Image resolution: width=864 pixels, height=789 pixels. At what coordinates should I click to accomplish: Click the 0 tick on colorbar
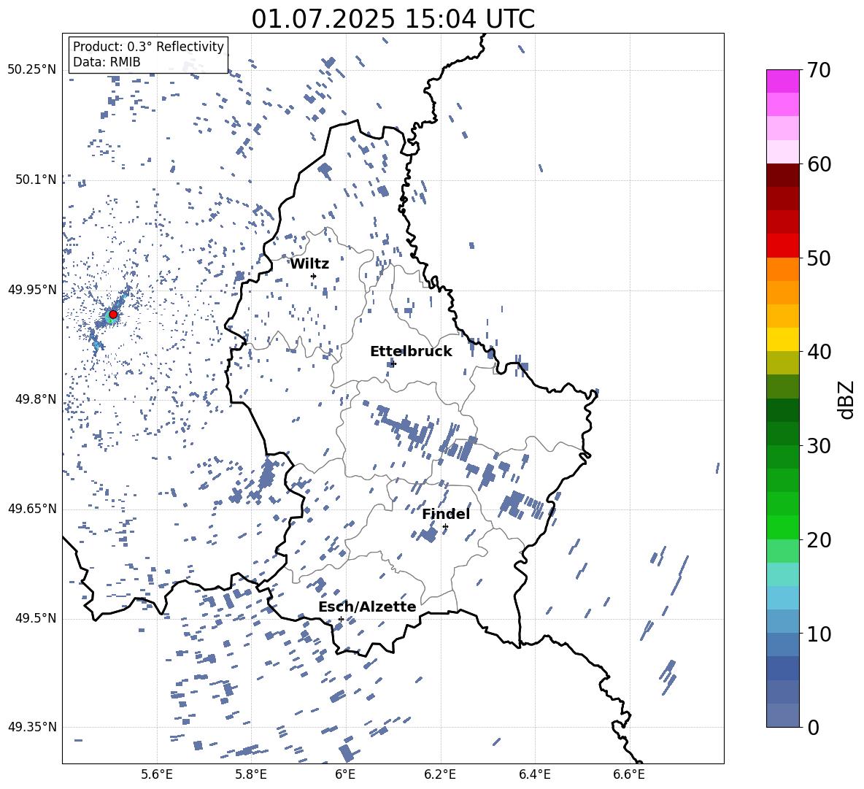click(x=812, y=727)
